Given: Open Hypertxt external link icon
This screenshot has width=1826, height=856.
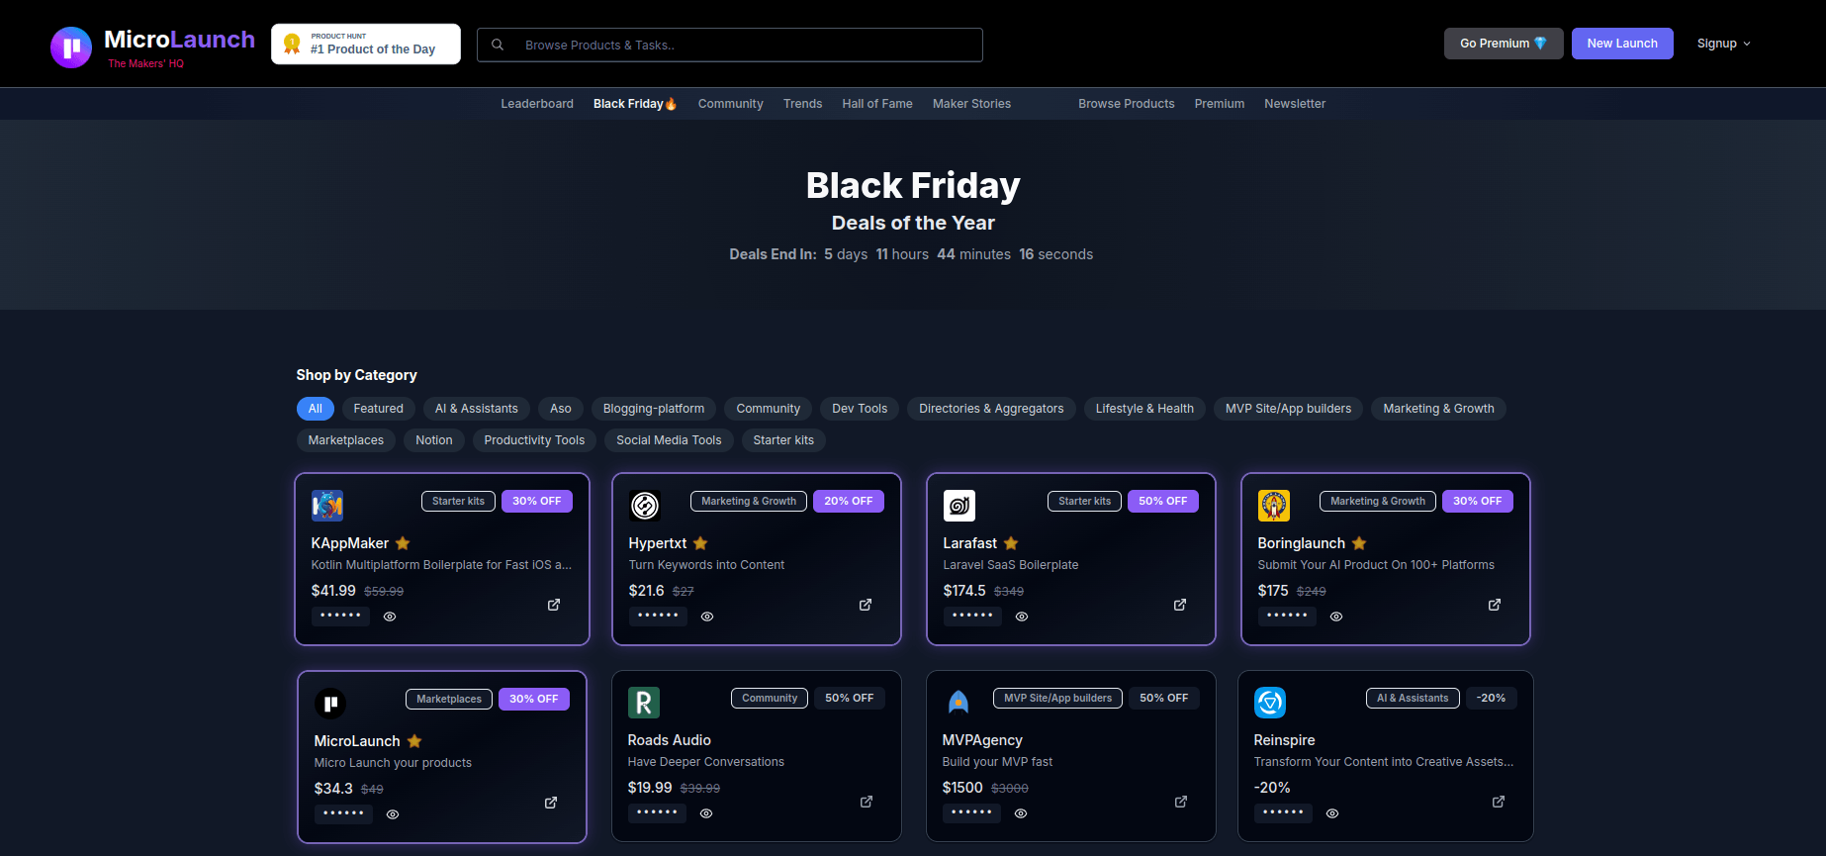Looking at the screenshot, I should tap(866, 605).
